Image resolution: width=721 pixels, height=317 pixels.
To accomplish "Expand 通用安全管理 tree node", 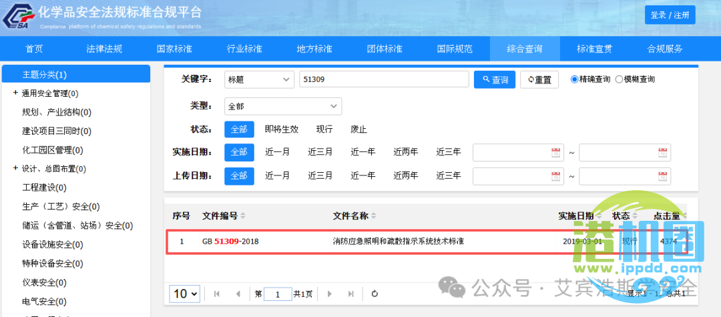I will pyautogui.click(x=15, y=93).
